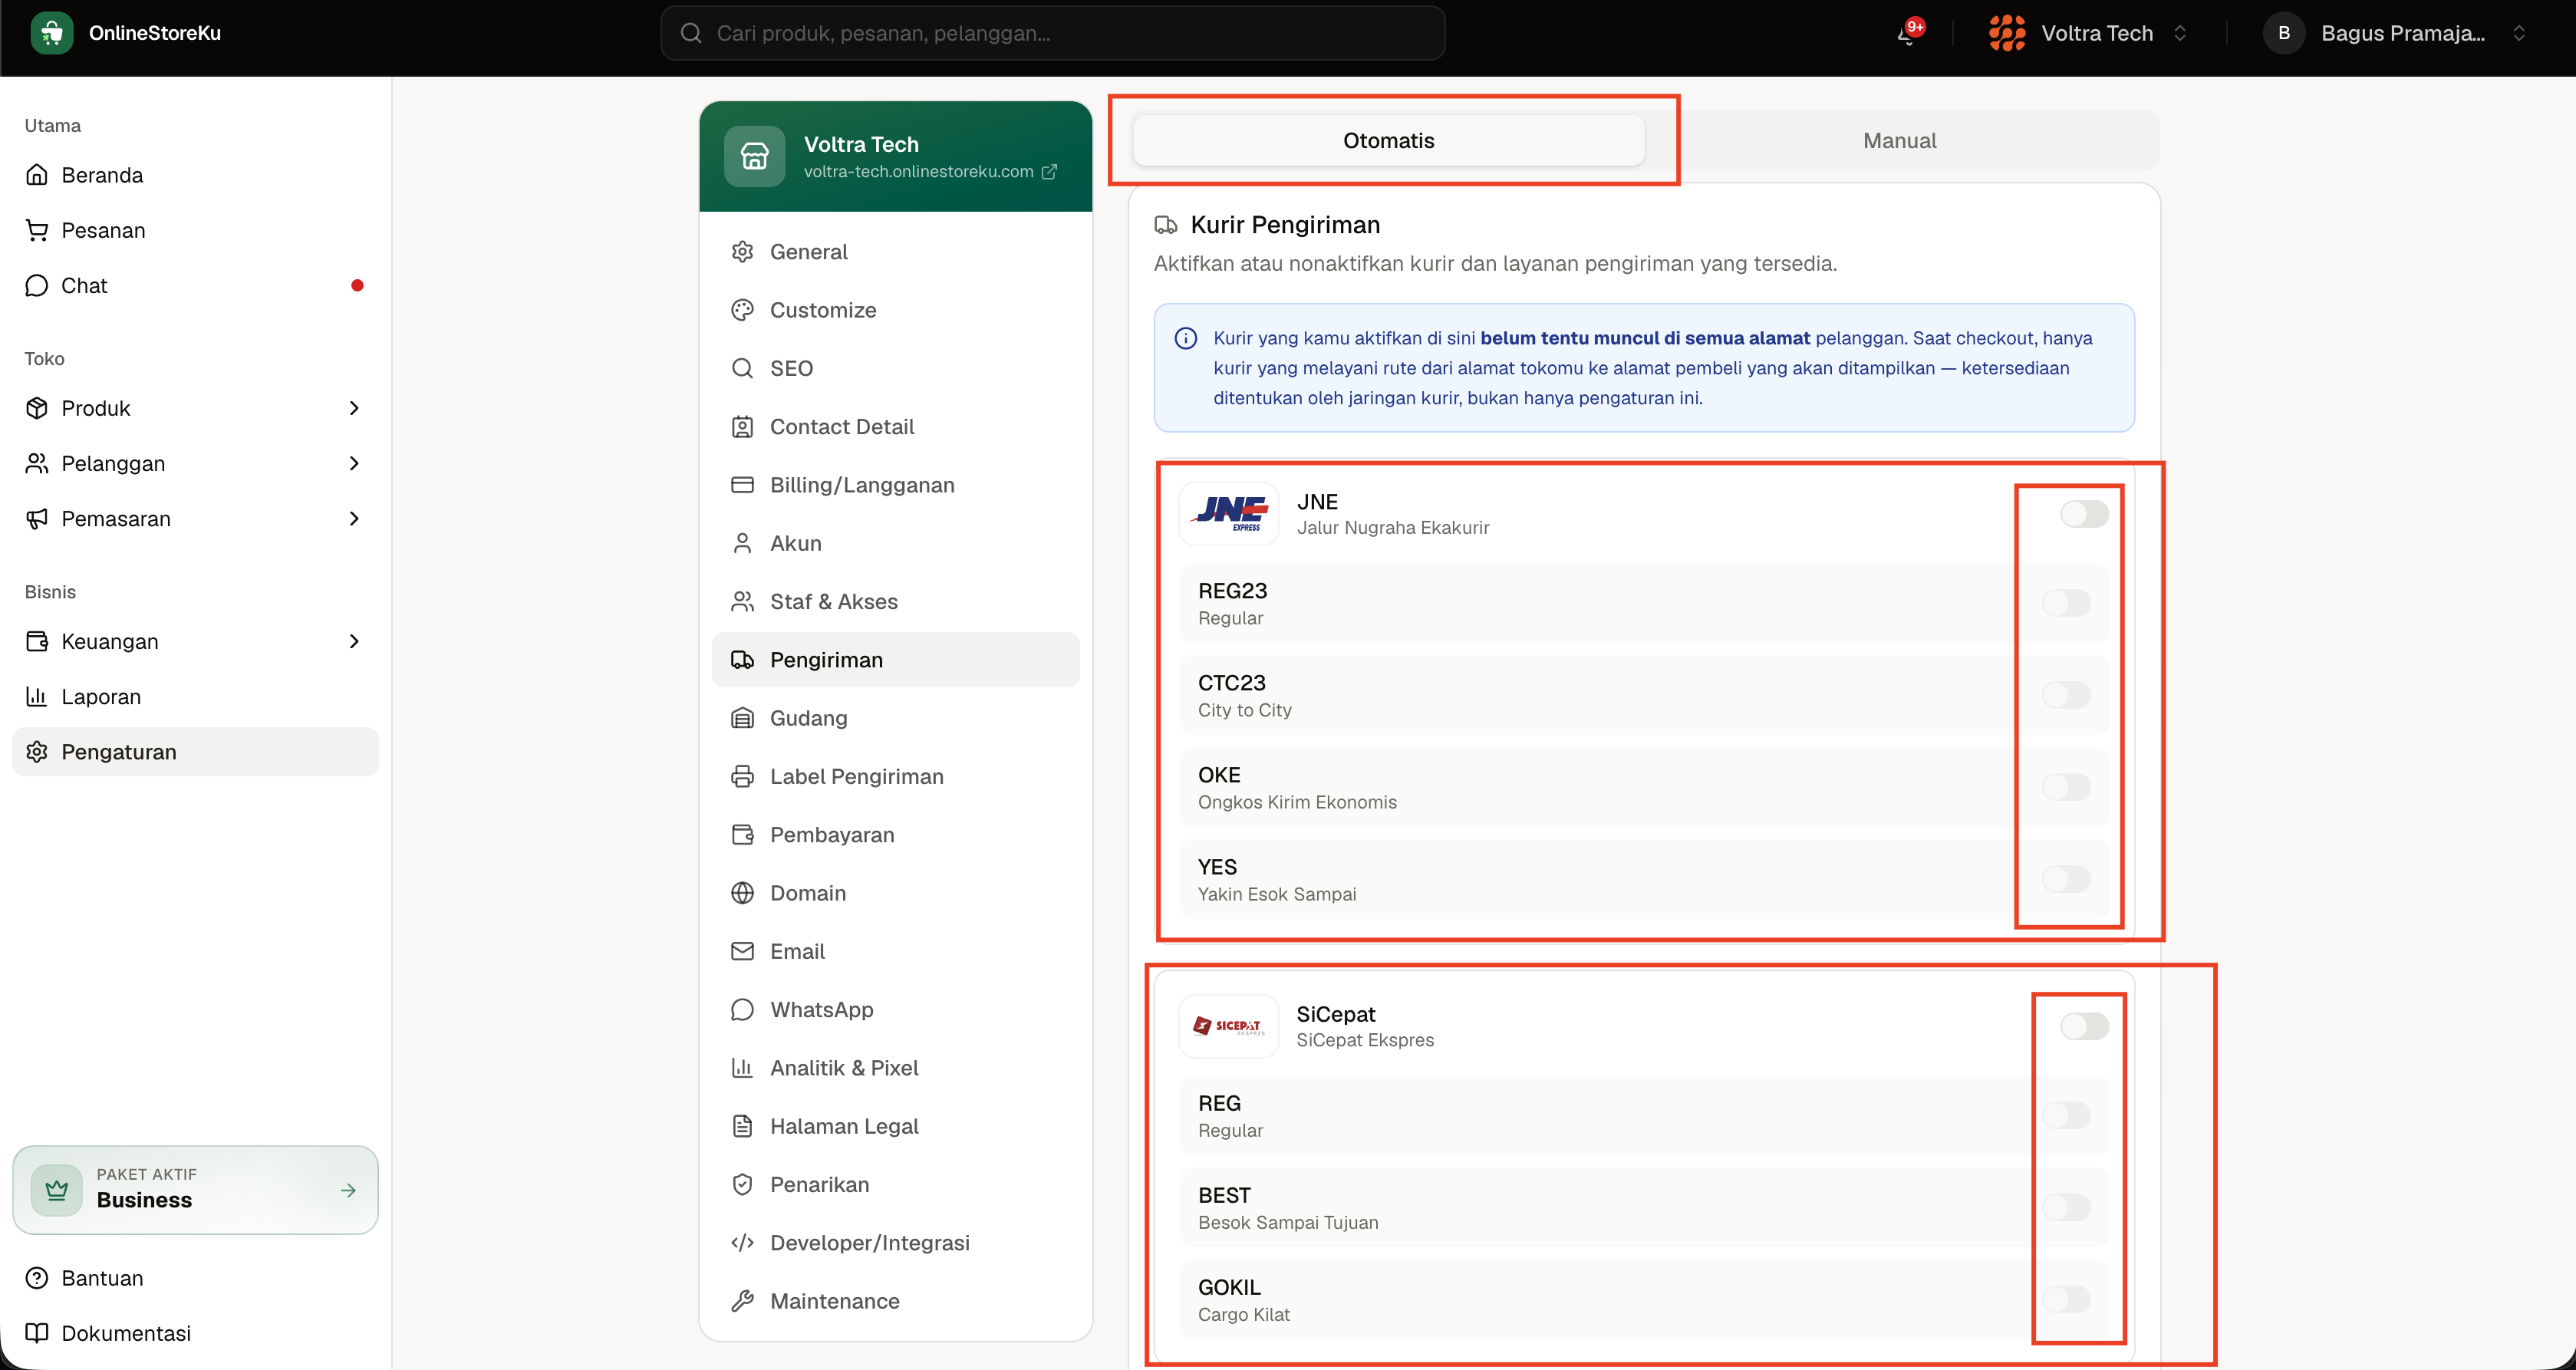Switch to the Otomatis tab
The image size is (2576, 1370).
(1388, 140)
